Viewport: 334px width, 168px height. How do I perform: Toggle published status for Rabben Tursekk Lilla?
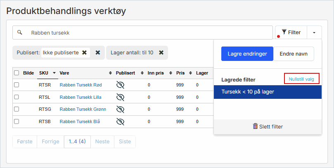[x=120, y=97]
